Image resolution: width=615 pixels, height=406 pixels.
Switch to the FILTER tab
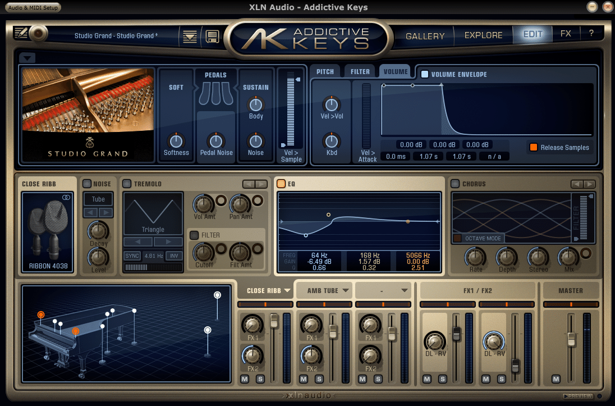point(360,71)
